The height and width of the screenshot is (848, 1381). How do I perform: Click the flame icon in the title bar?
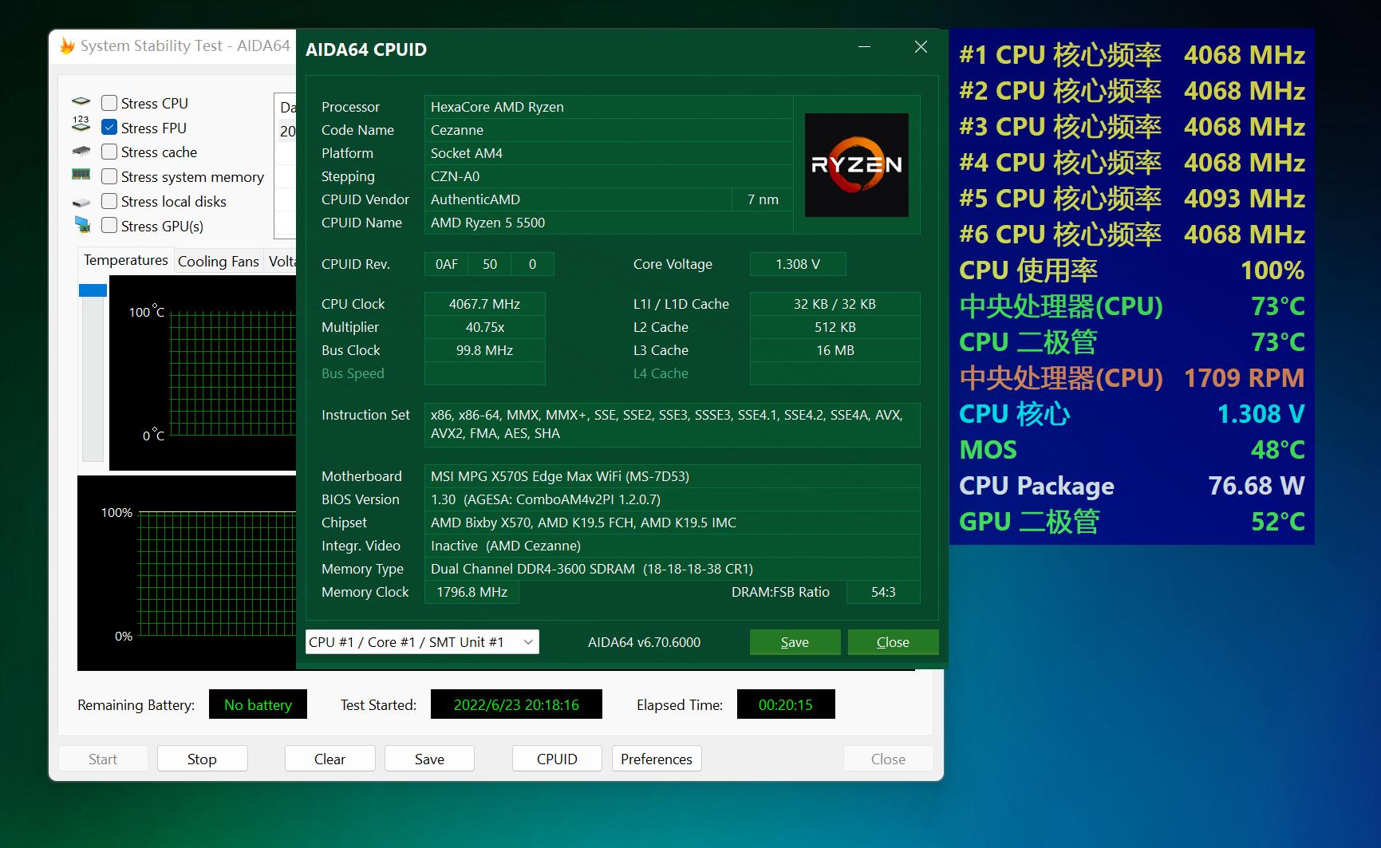(x=65, y=45)
